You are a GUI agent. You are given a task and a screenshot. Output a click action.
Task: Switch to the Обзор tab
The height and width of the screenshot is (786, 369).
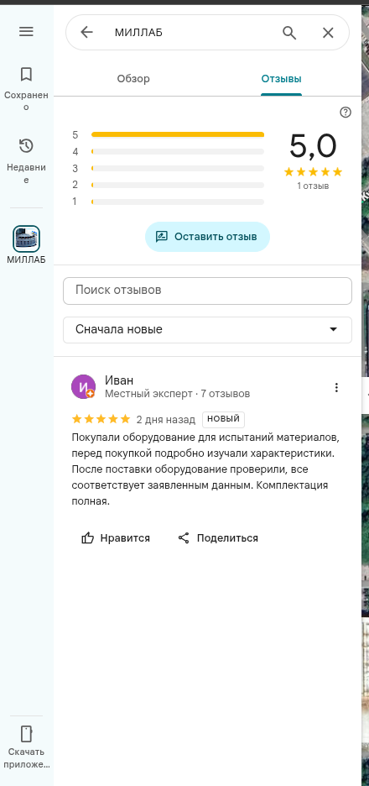[x=133, y=79]
